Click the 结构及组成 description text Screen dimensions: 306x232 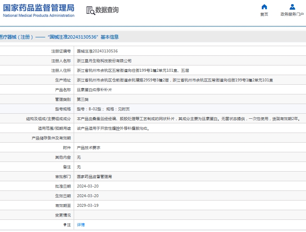(x=189, y=119)
